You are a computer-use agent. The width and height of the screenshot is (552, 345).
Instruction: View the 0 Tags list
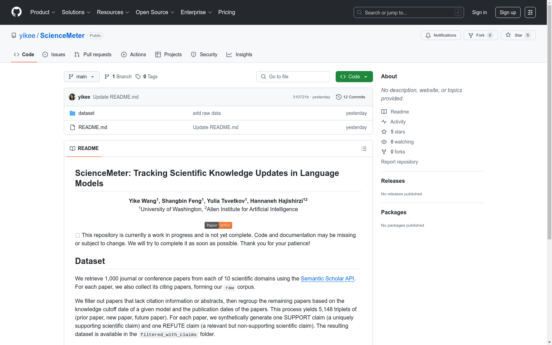147,77
